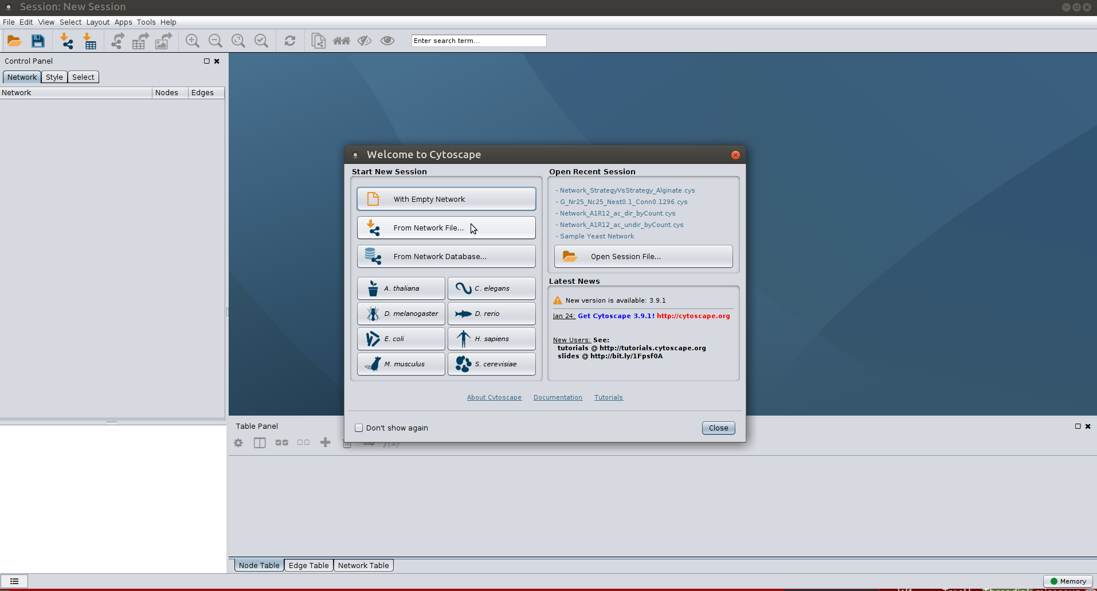Click Import Table from File toolbar icon

[90, 41]
